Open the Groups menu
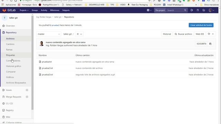Screen dimensions: 221x124 [x=35, y=10]
